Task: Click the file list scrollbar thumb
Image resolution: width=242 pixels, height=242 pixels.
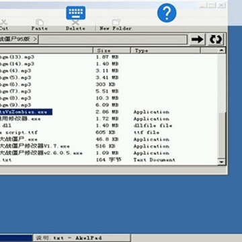Action: [x=222, y=136]
